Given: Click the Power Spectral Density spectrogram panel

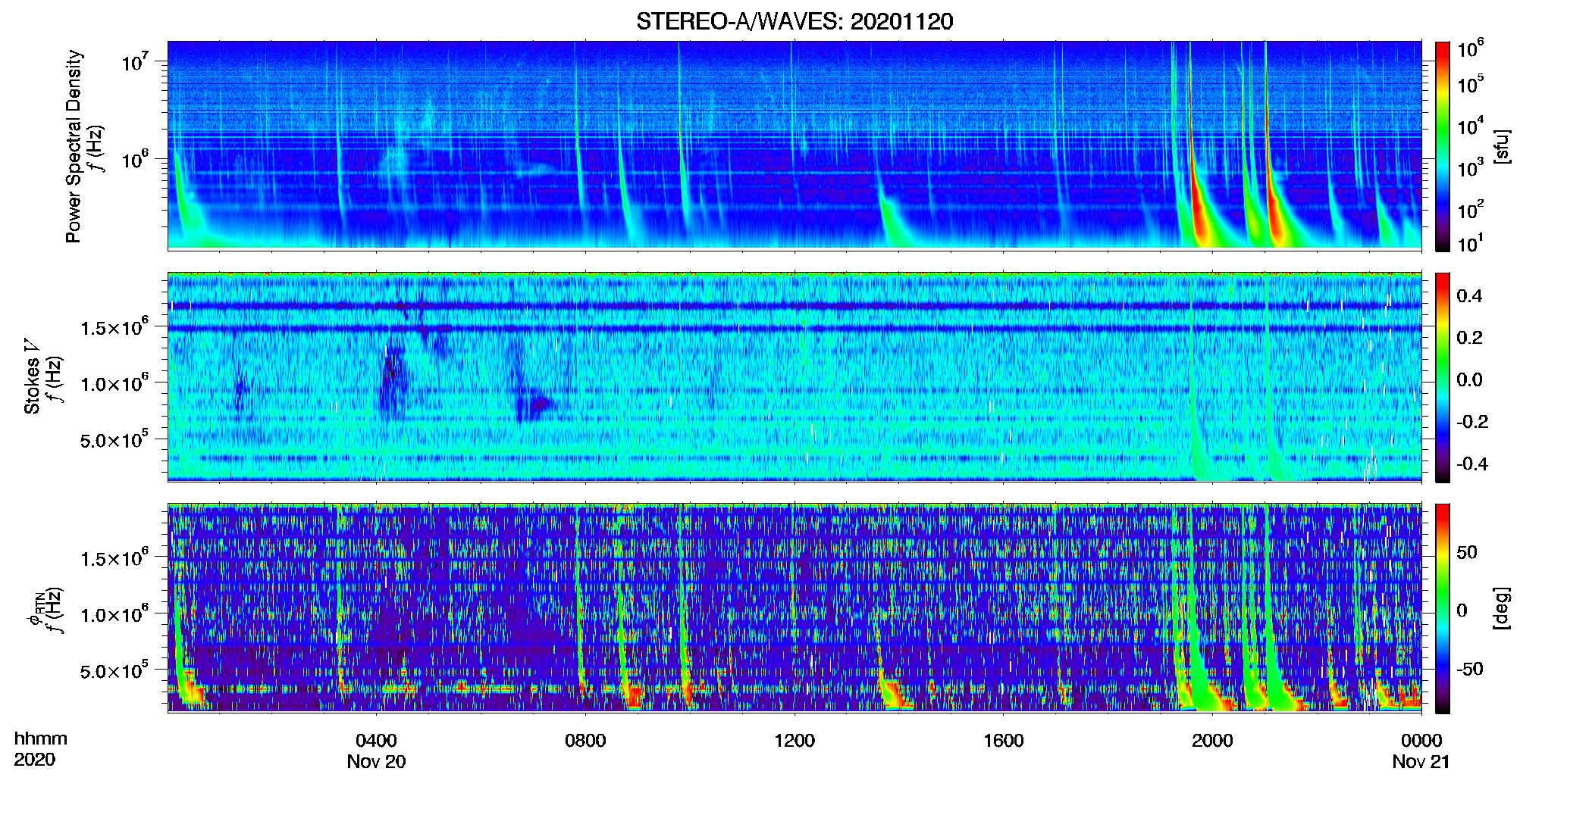Looking at the screenshot, I should click(794, 145).
